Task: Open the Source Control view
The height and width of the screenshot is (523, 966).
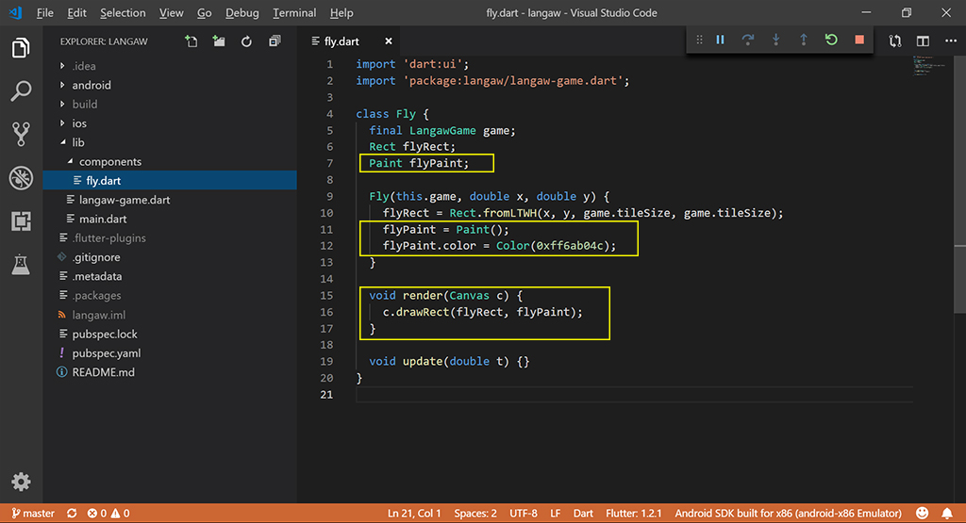Action: tap(21, 134)
